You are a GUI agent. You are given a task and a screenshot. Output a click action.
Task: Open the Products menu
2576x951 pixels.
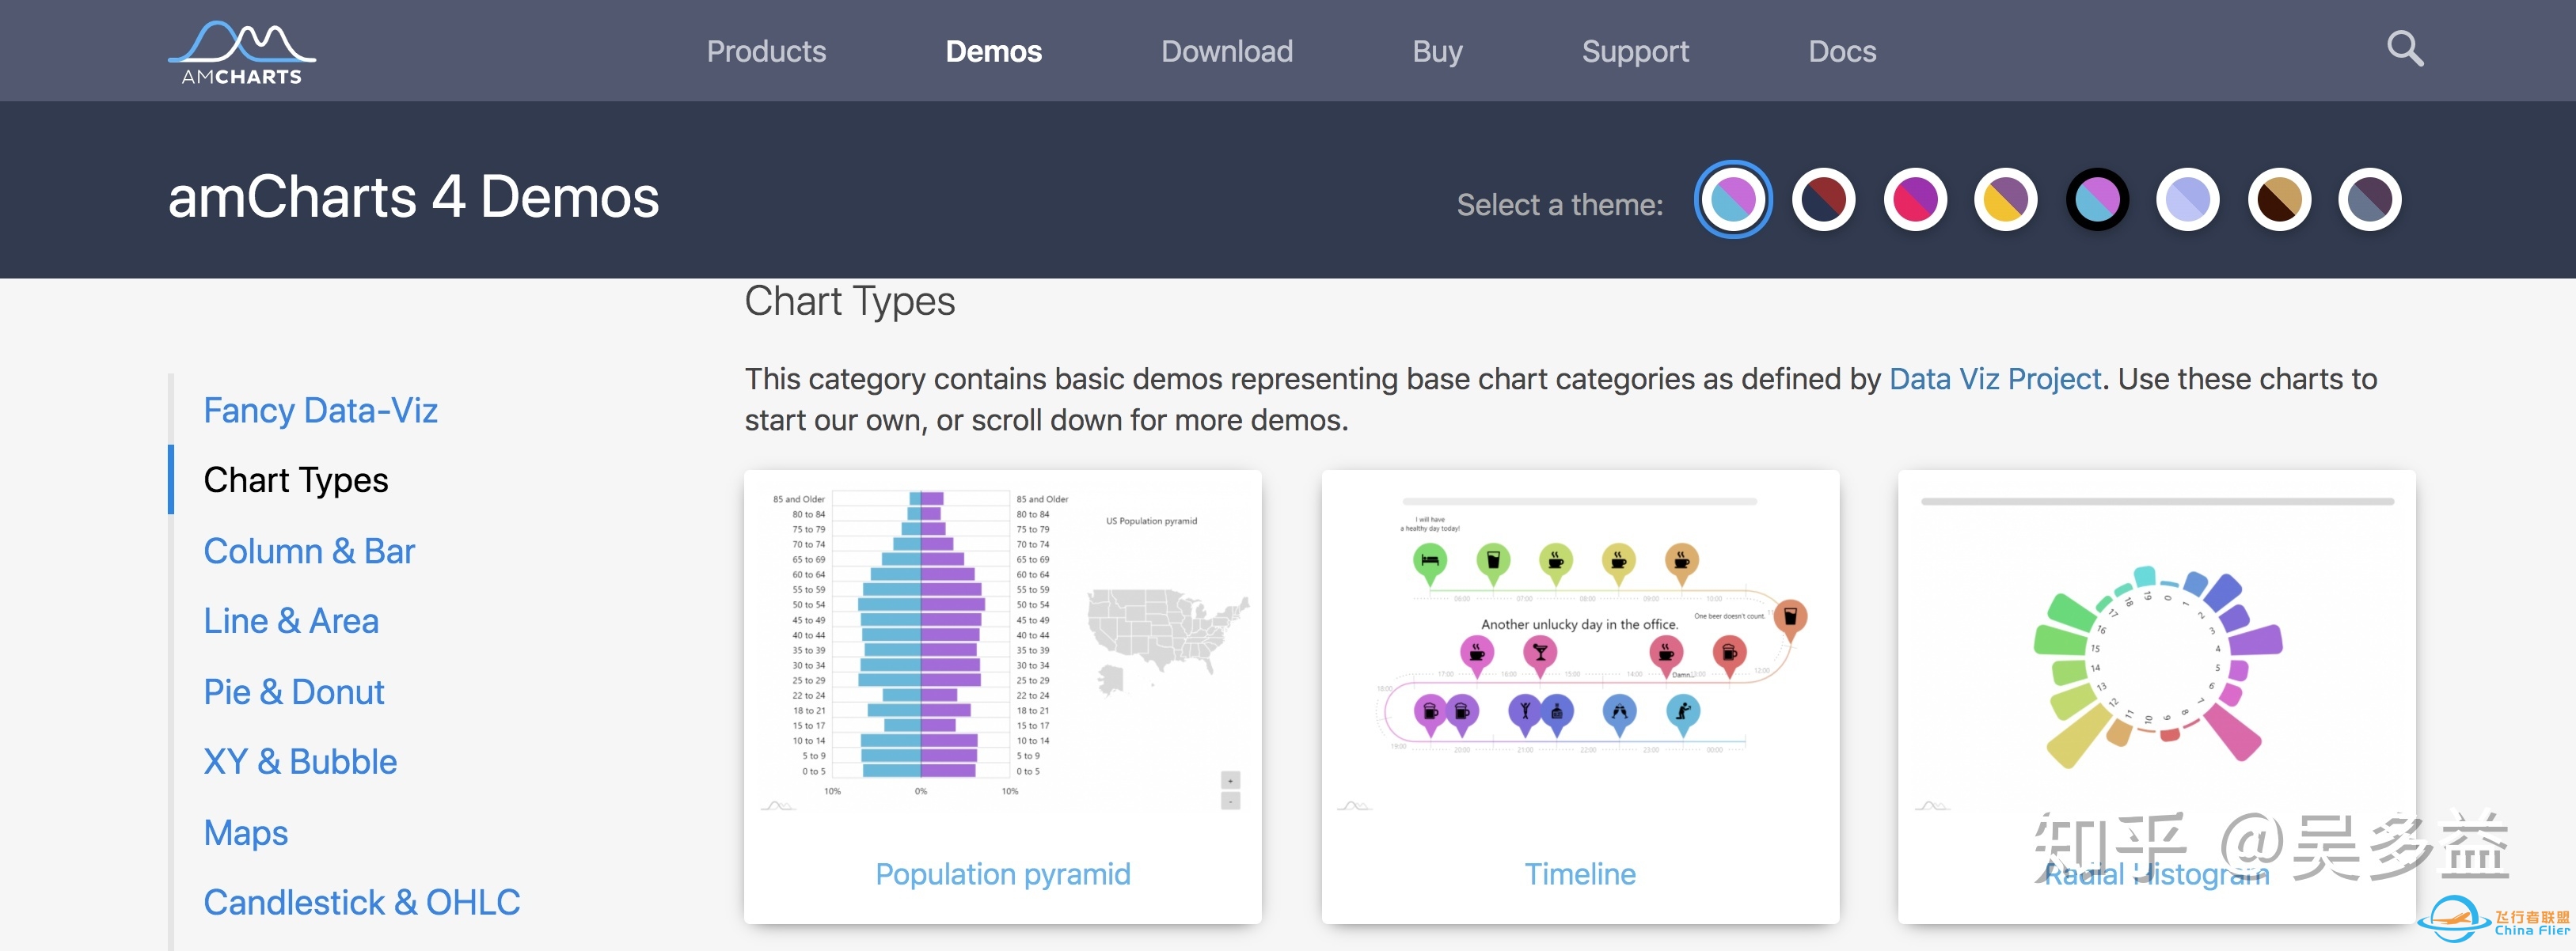[x=766, y=51]
